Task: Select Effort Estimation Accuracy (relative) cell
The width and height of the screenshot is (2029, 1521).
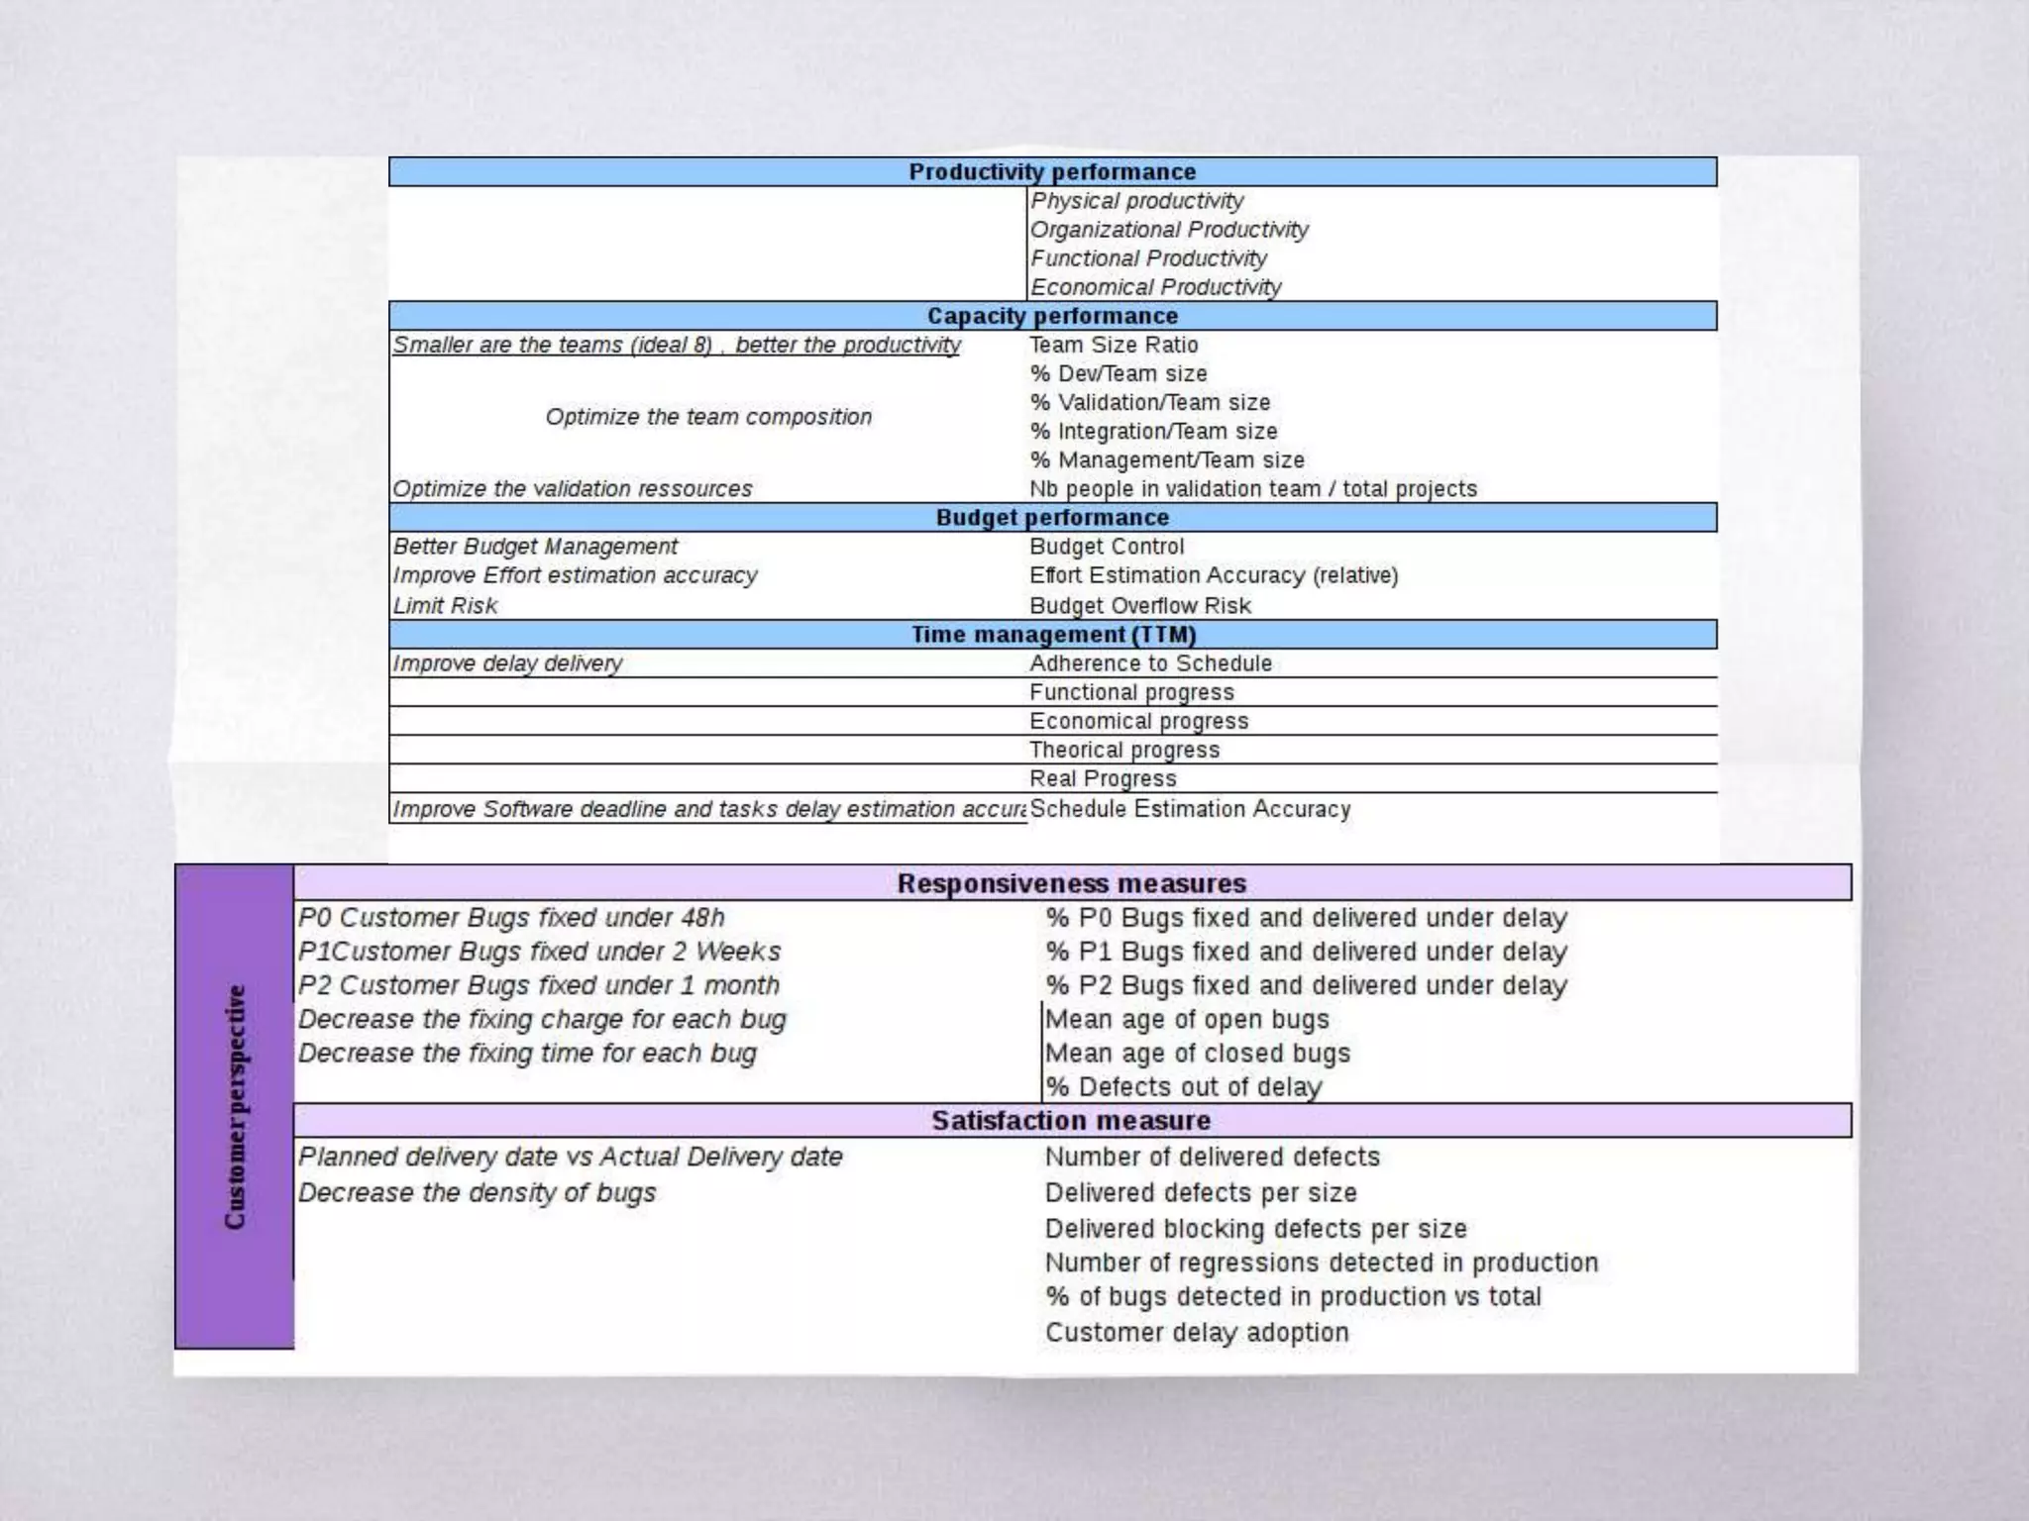Action: (x=1214, y=575)
